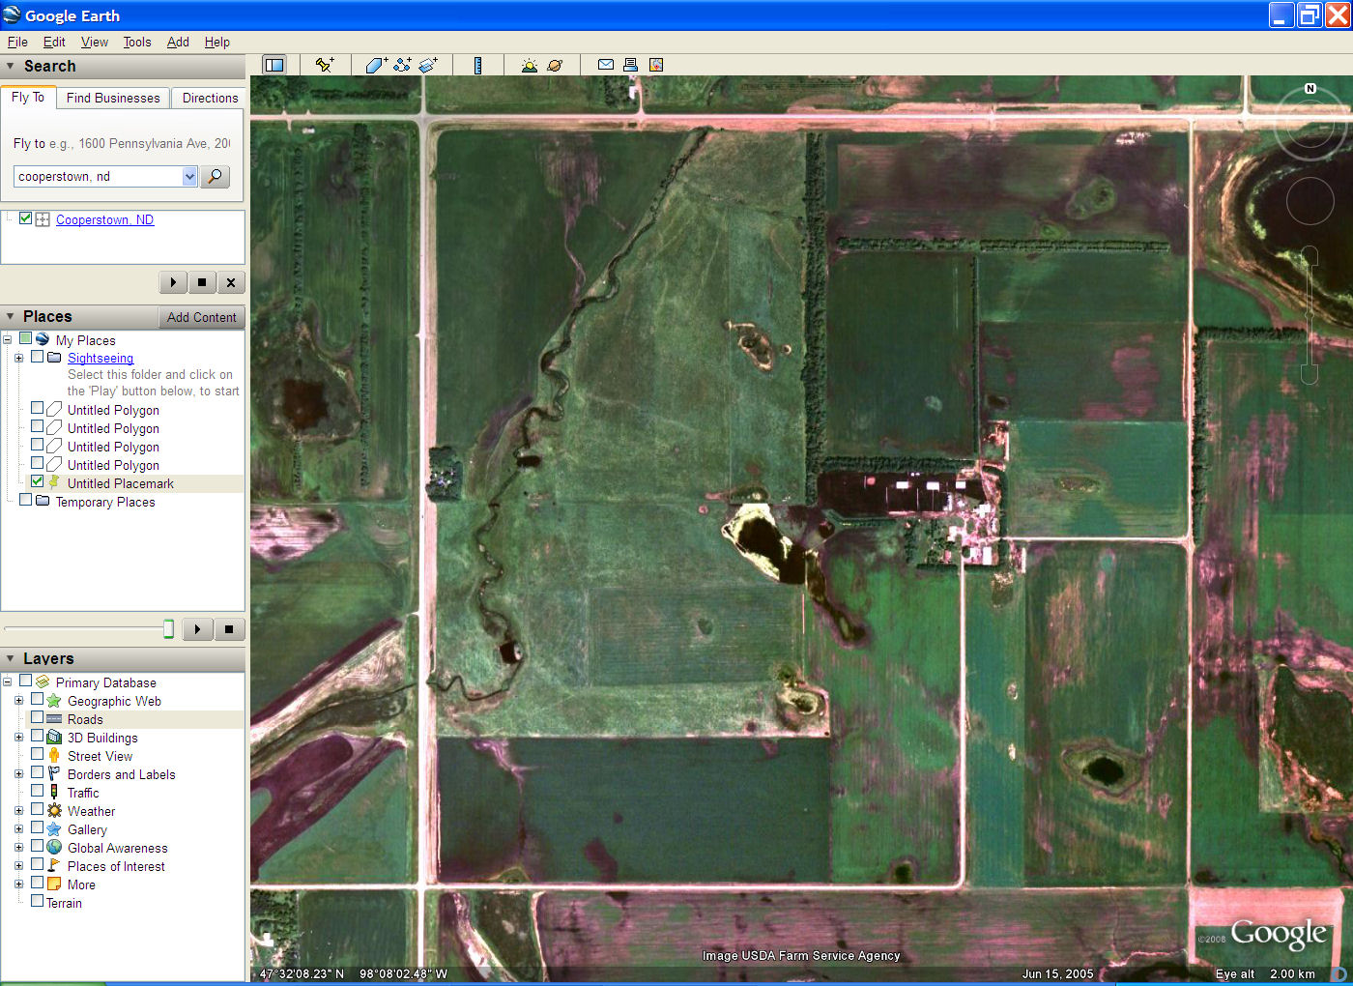Switch to Find Businesses tab
The width and height of the screenshot is (1353, 986).
click(x=113, y=98)
